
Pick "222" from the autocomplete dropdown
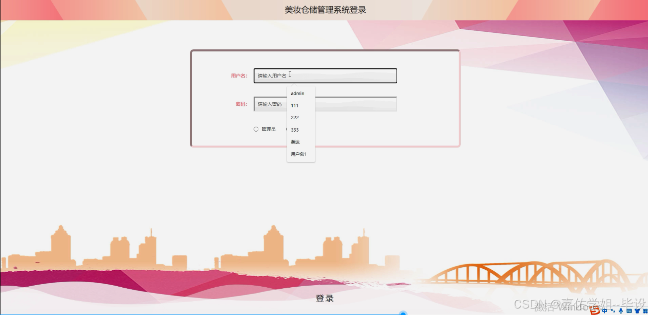click(294, 117)
